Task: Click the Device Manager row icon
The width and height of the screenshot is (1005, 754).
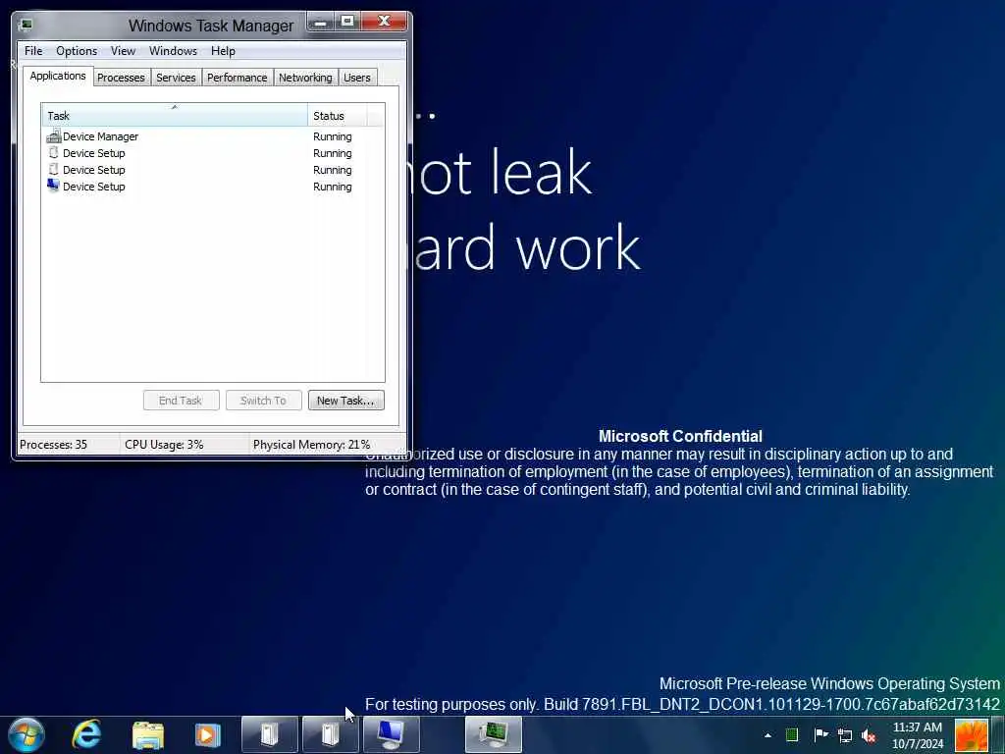Action: tap(54, 135)
